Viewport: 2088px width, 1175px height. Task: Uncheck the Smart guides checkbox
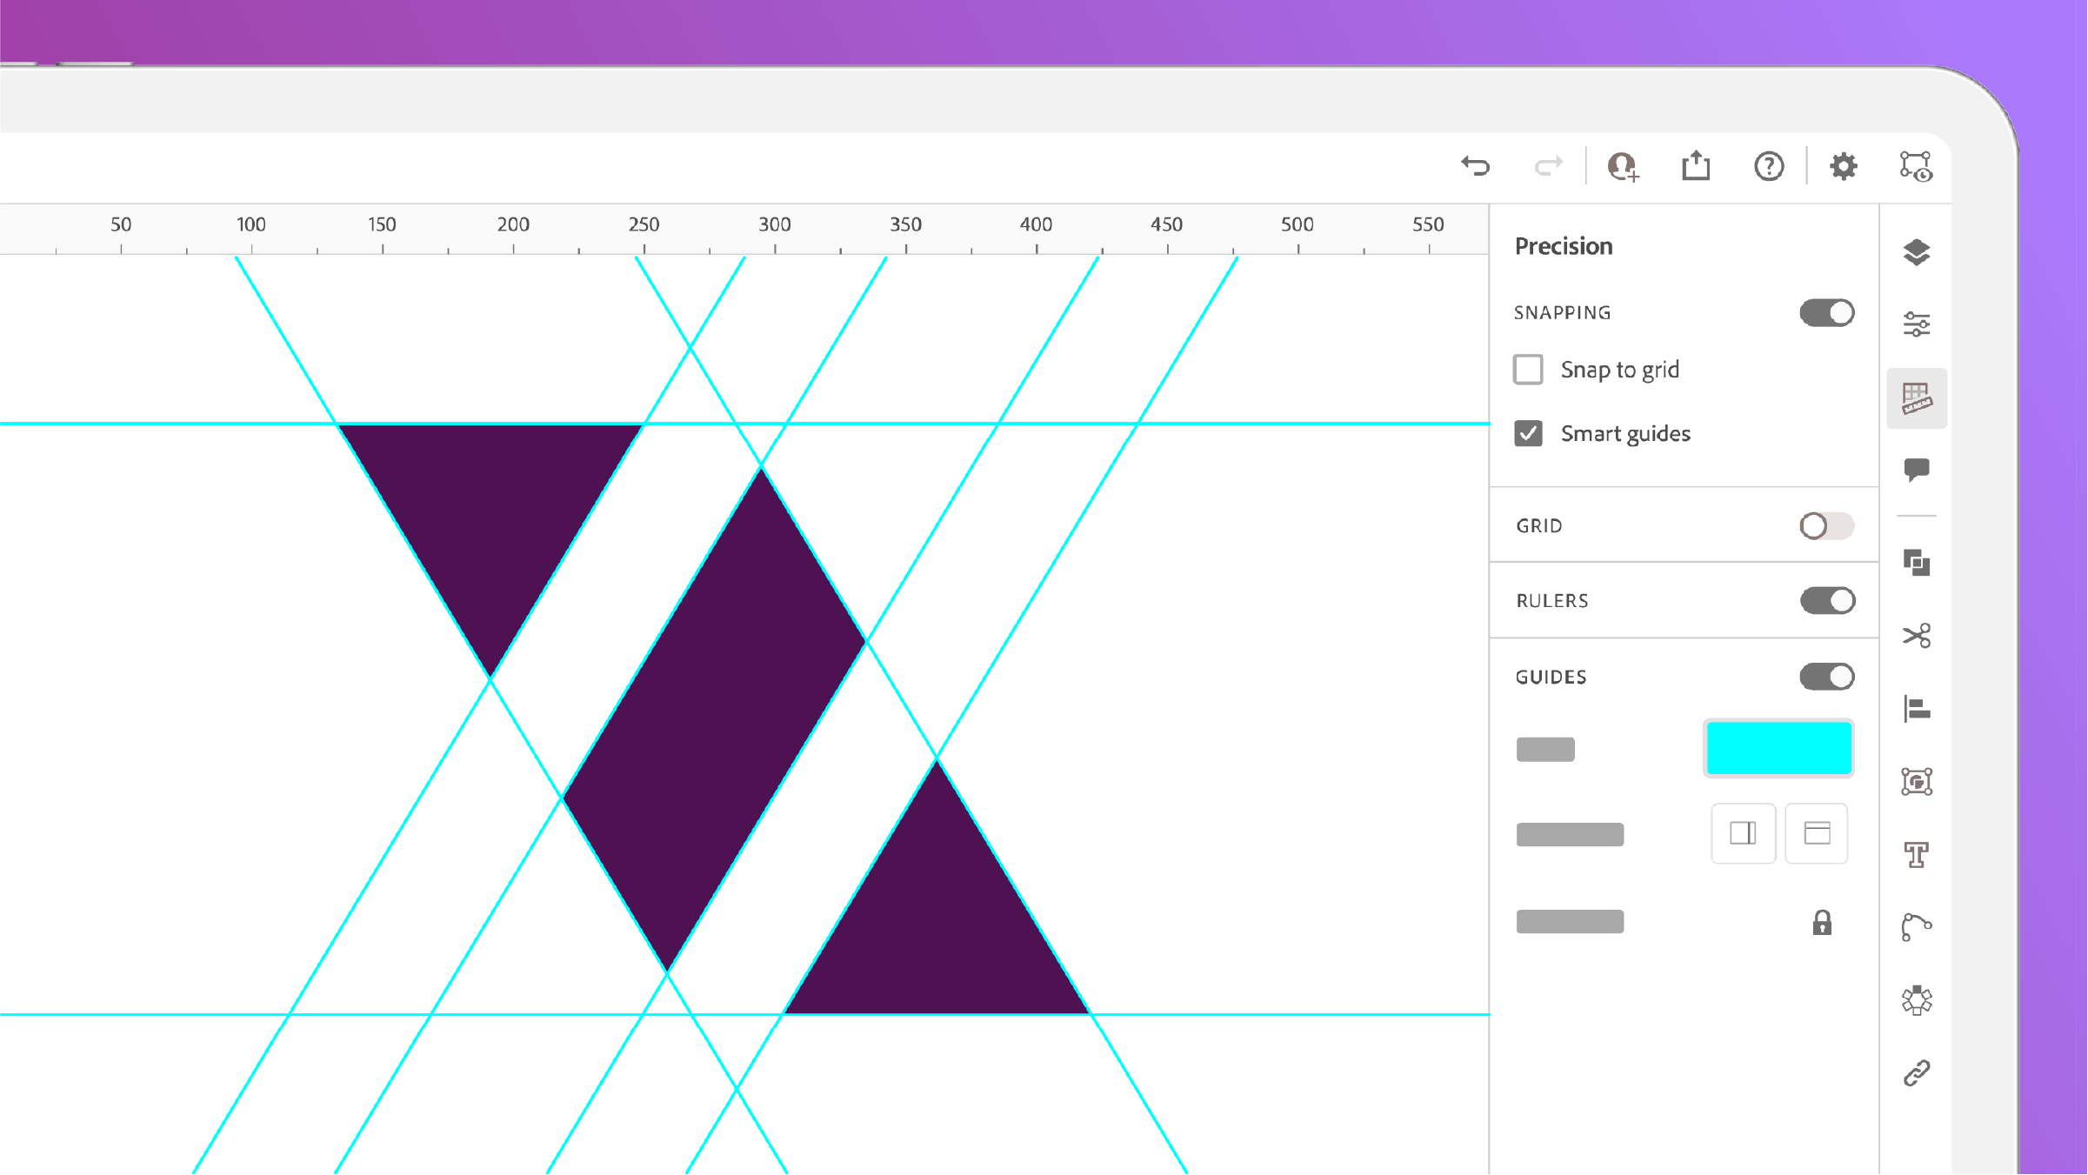click(1528, 433)
